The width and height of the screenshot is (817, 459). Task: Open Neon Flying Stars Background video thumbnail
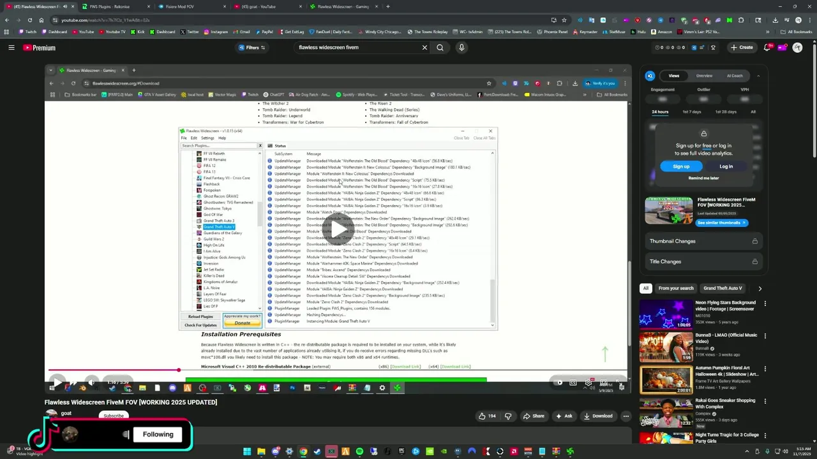[666, 314]
